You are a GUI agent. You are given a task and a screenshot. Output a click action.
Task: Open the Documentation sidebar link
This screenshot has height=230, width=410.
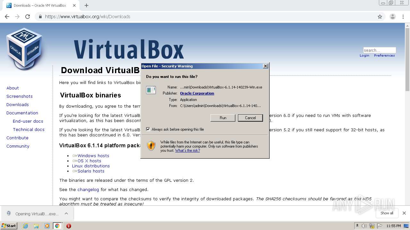[x=22, y=113]
